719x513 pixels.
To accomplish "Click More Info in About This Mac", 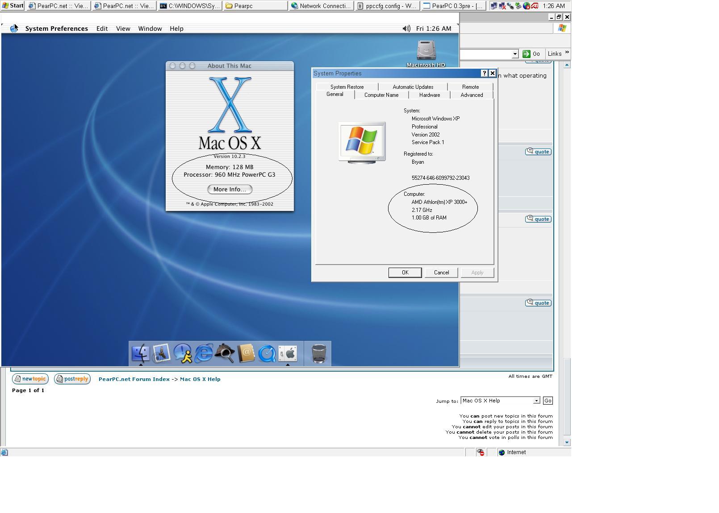I will [x=230, y=190].
